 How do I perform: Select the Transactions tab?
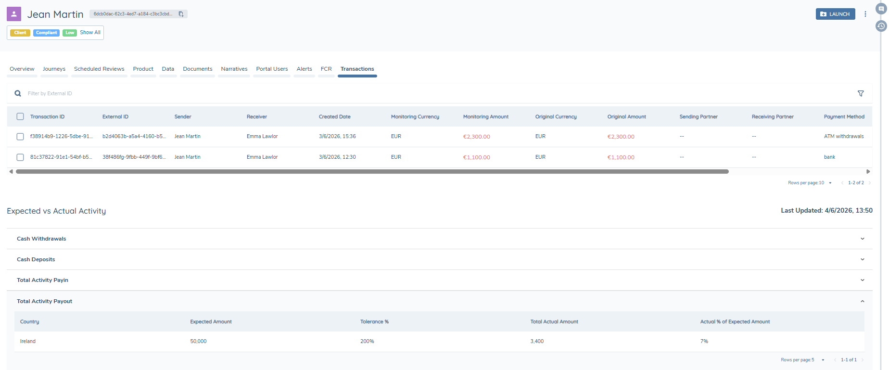tap(357, 69)
